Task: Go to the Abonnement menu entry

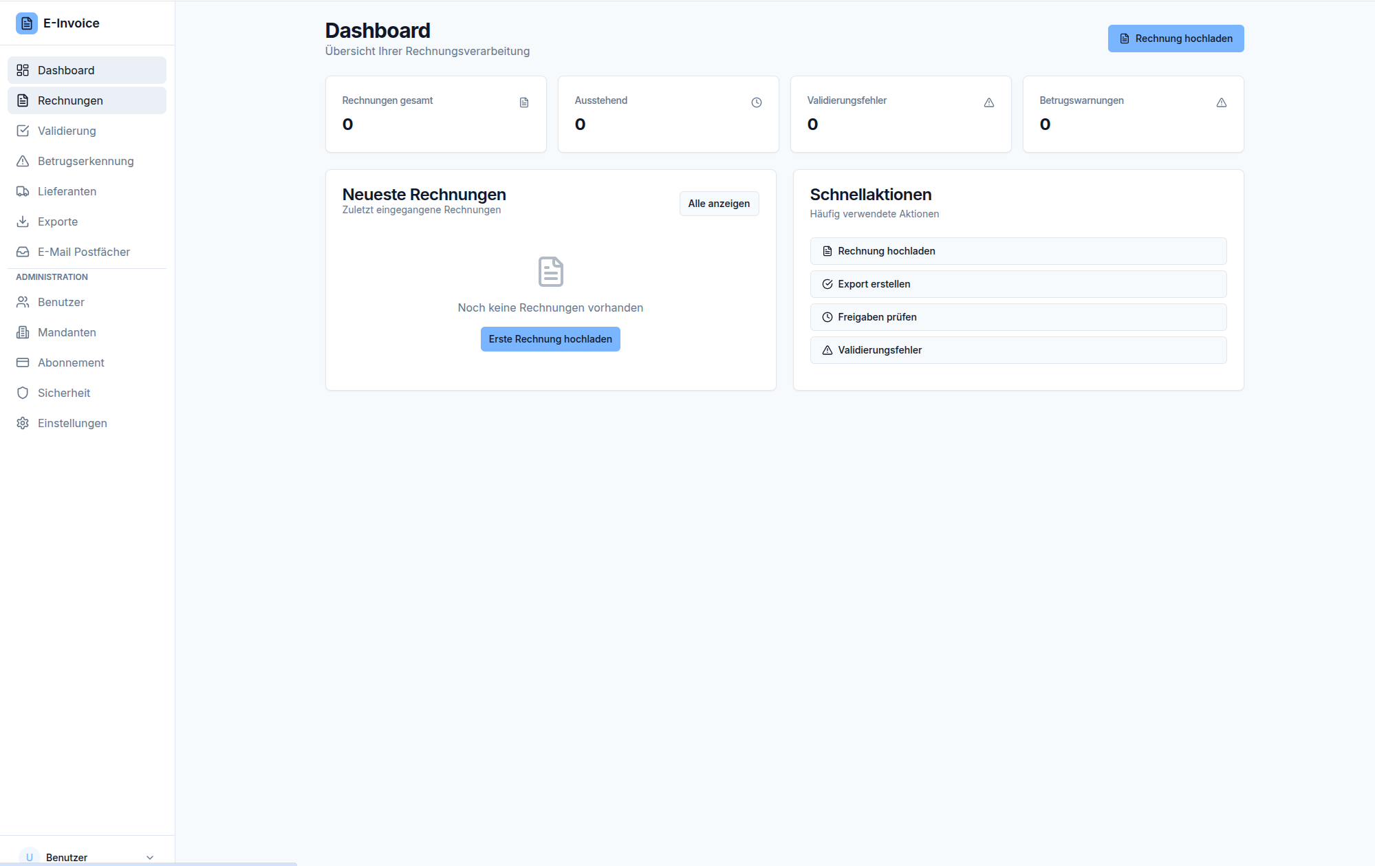Action: point(71,362)
